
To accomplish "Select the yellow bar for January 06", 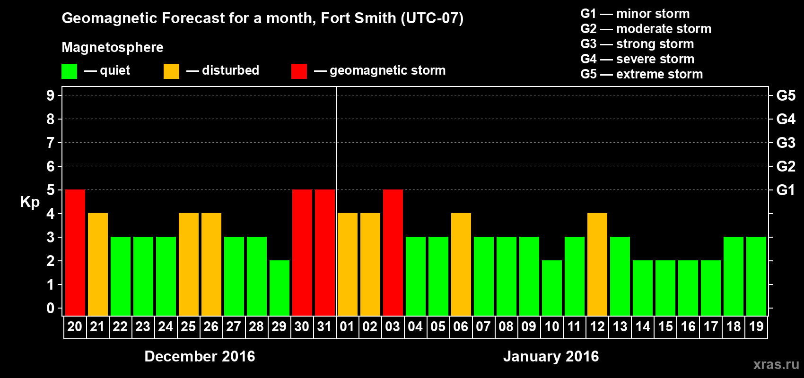I will pyautogui.click(x=461, y=264).
